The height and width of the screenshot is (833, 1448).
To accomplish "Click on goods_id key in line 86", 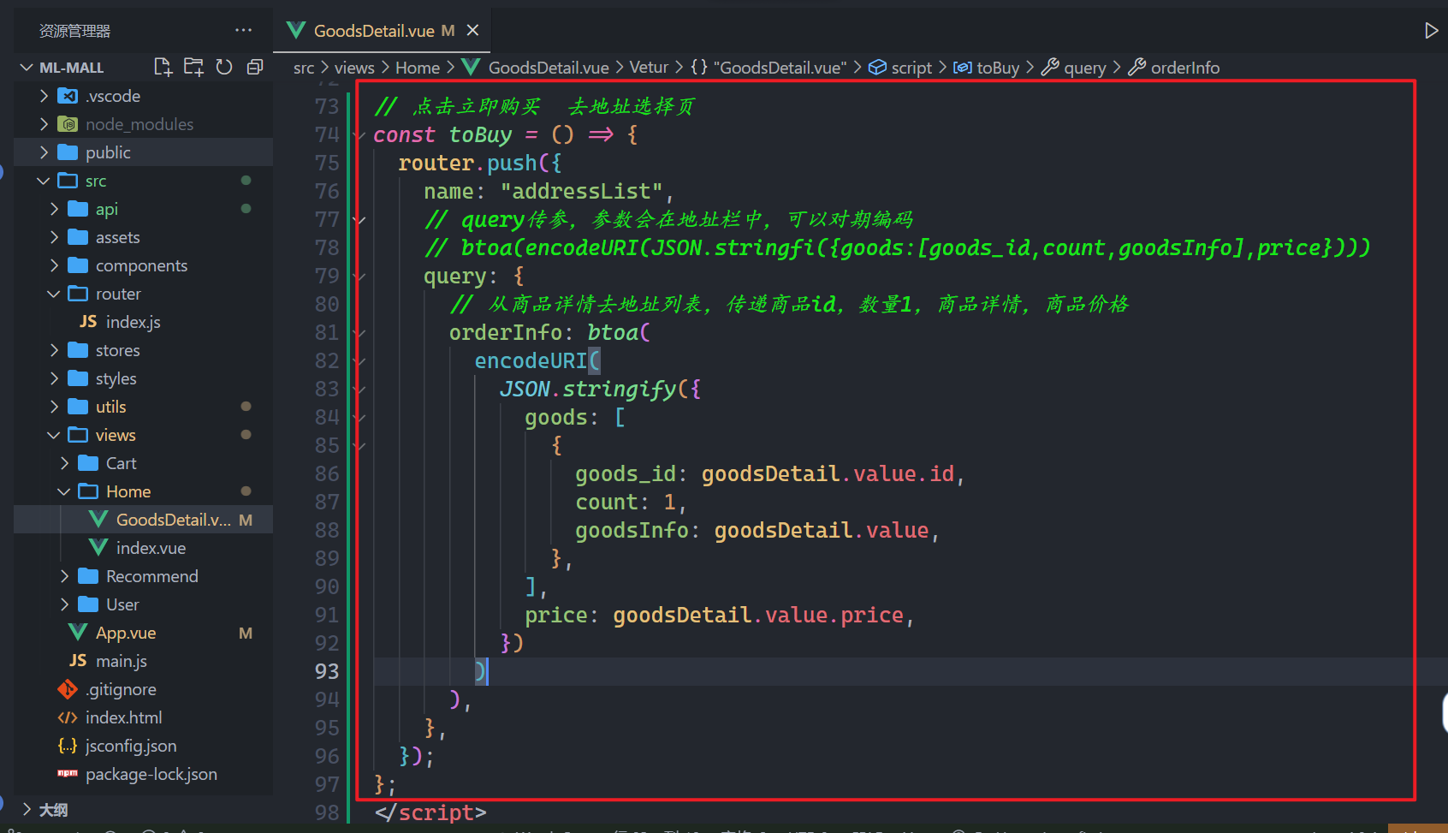I will 626,473.
